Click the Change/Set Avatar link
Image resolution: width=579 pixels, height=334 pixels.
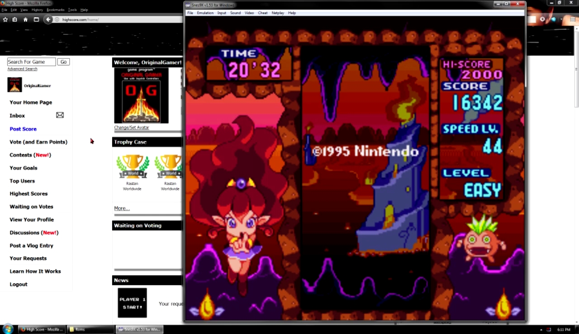pyautogui.click(x=131, y=128)
